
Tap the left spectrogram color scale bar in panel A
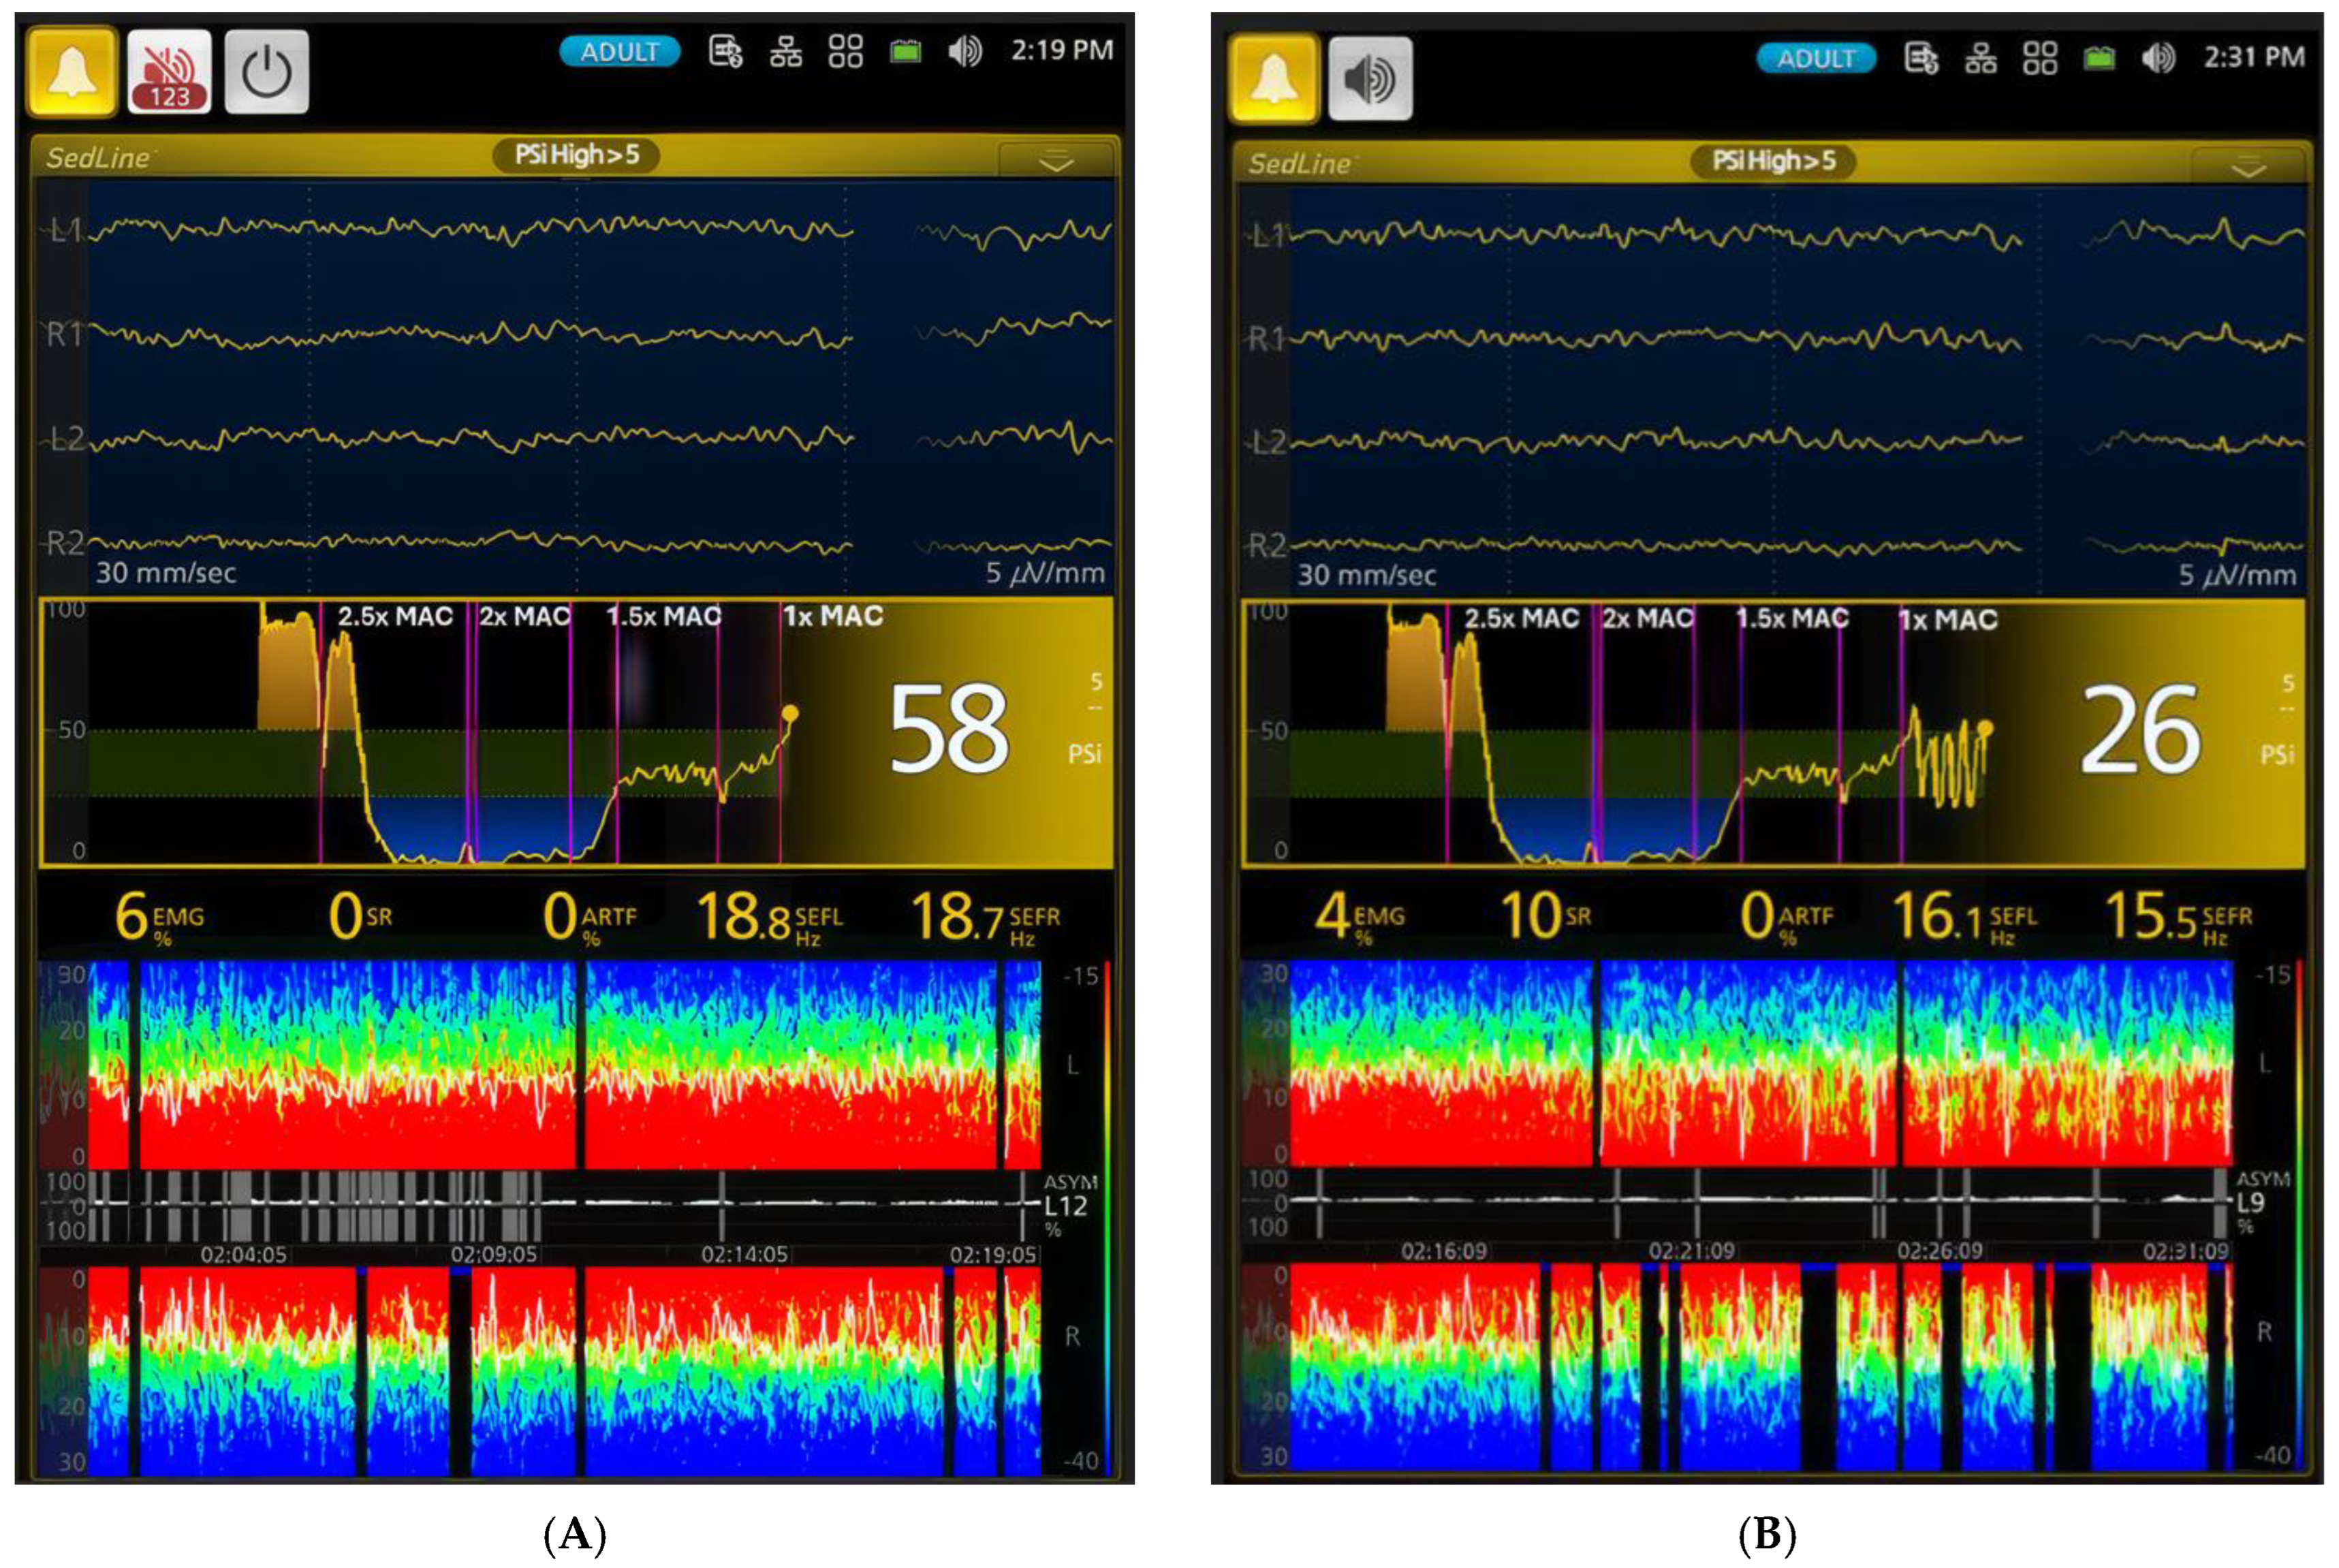[1107, 1065]
